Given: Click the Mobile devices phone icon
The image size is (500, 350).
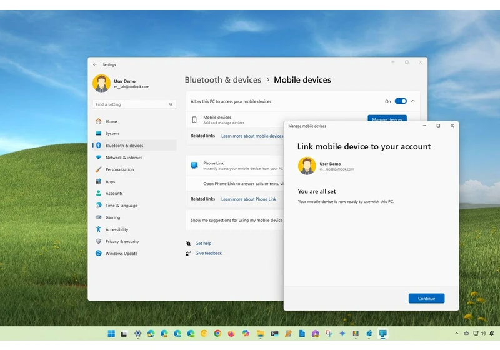Looking at the screenshot, I should click(194, 119).
